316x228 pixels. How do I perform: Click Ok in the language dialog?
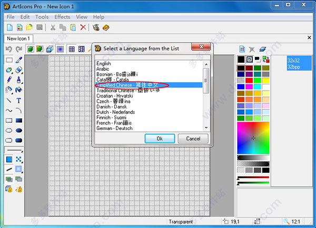coord(160,138)
